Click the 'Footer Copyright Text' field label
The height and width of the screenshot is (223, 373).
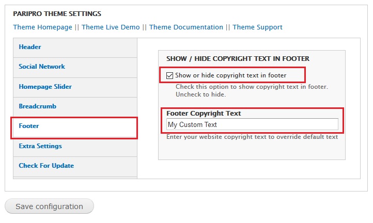click(x=204, y=114)
